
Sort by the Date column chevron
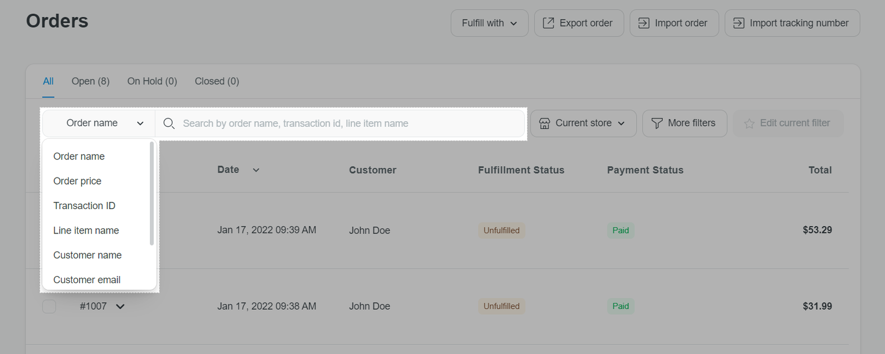tap(256, 170)
